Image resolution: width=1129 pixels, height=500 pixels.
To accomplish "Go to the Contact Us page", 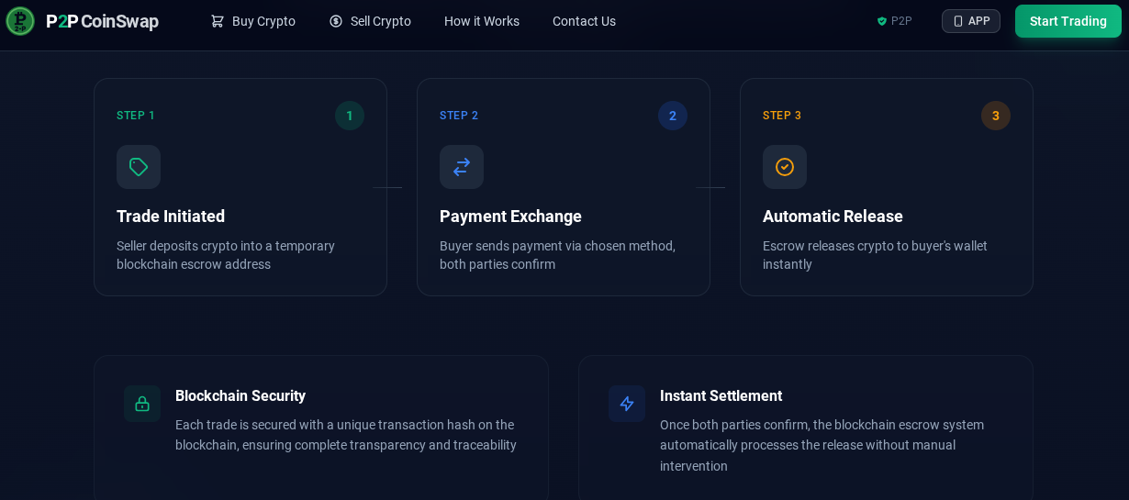I will (x=584, y=21).
